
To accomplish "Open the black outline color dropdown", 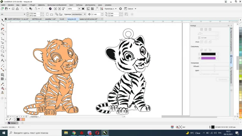I will 217,54.
